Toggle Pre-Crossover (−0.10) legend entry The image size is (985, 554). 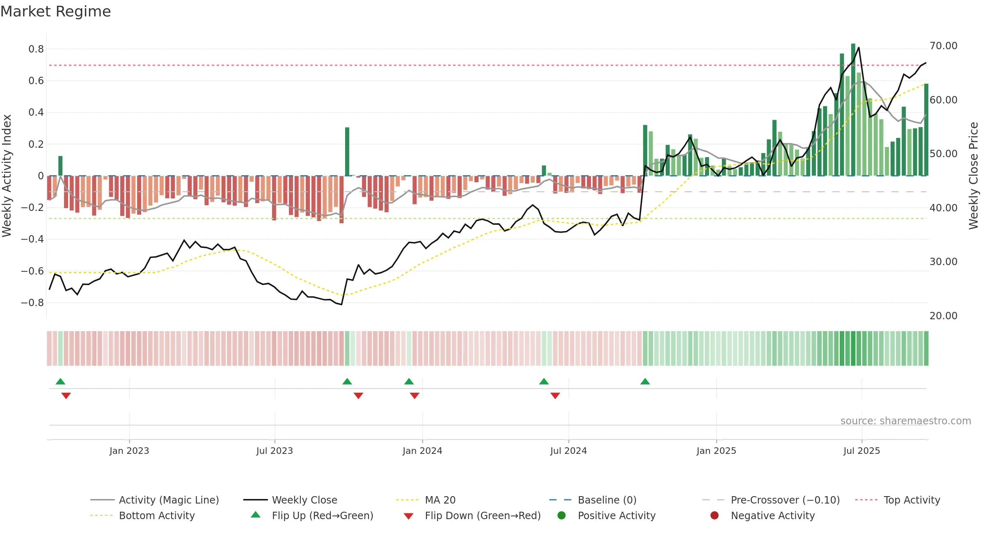pos(771,500)
